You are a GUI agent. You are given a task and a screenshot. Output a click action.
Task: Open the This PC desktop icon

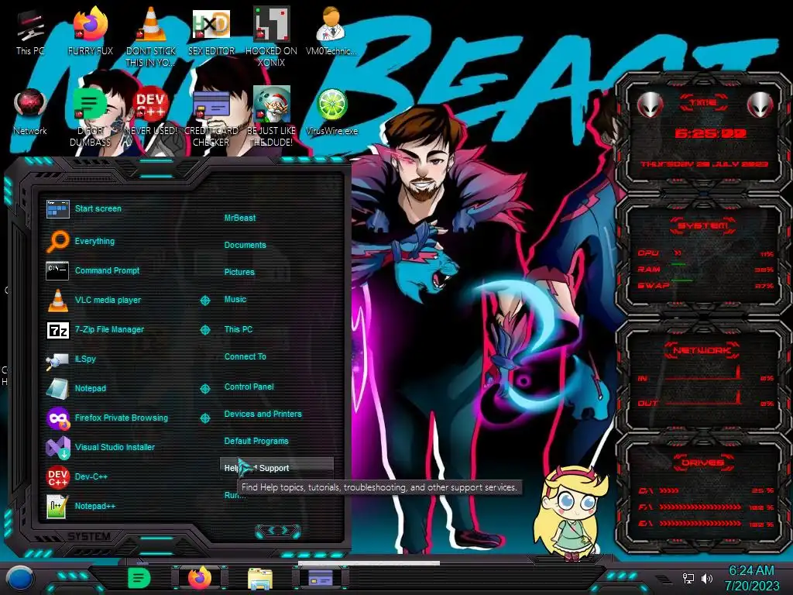click(x=30, y=30)
